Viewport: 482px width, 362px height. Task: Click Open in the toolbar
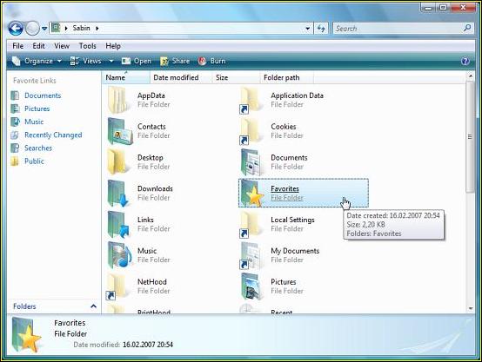click(x=137, y=61)
